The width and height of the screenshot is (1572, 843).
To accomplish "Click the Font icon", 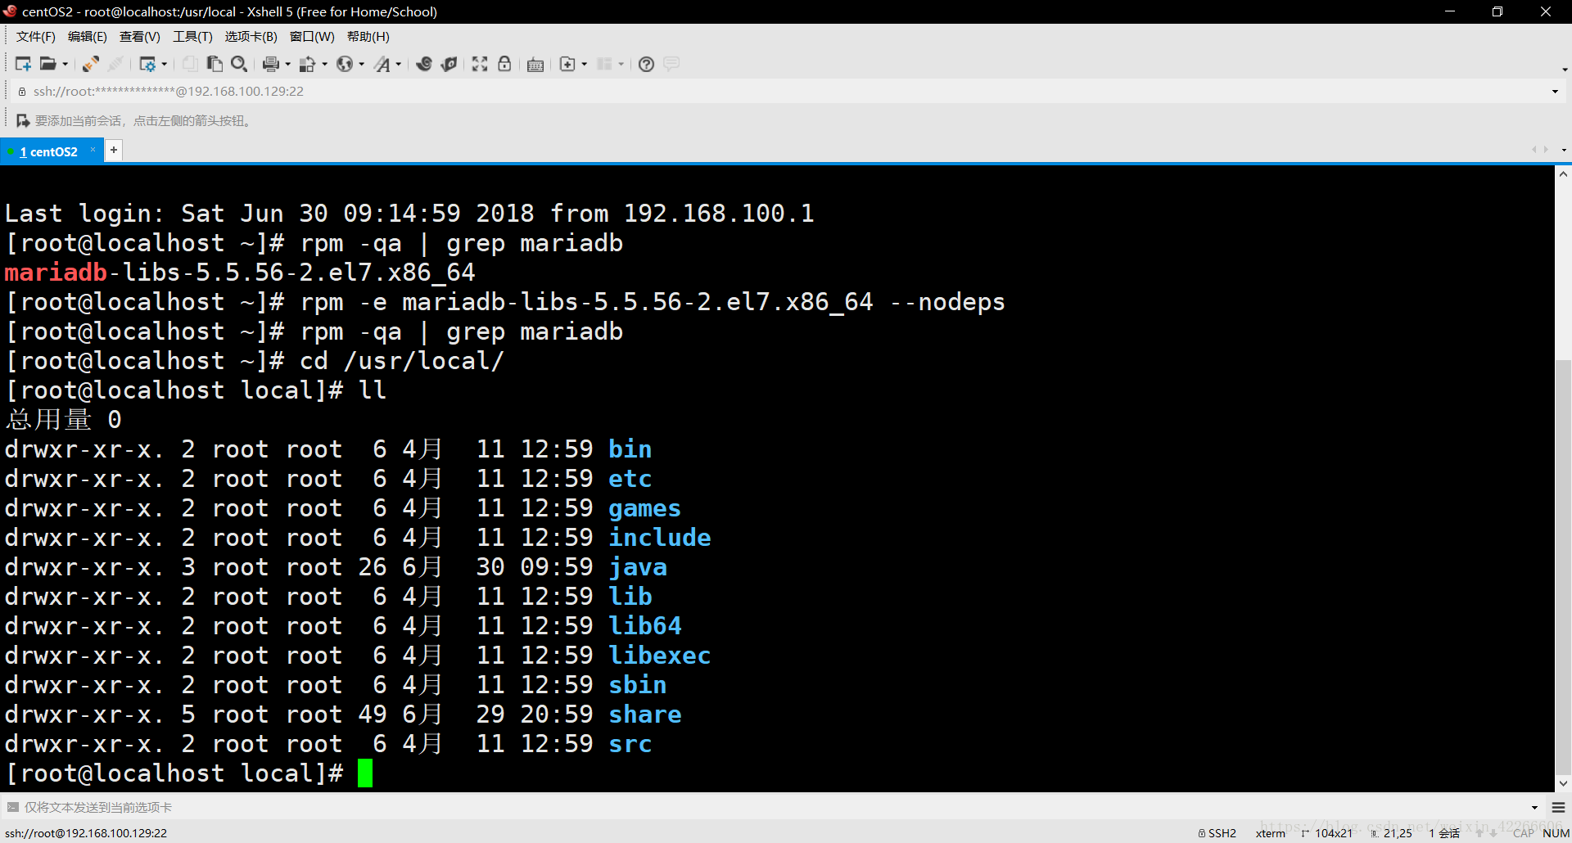I will coord(382,64).
